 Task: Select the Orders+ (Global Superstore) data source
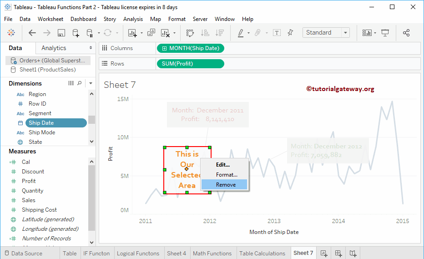pos(48,61)
